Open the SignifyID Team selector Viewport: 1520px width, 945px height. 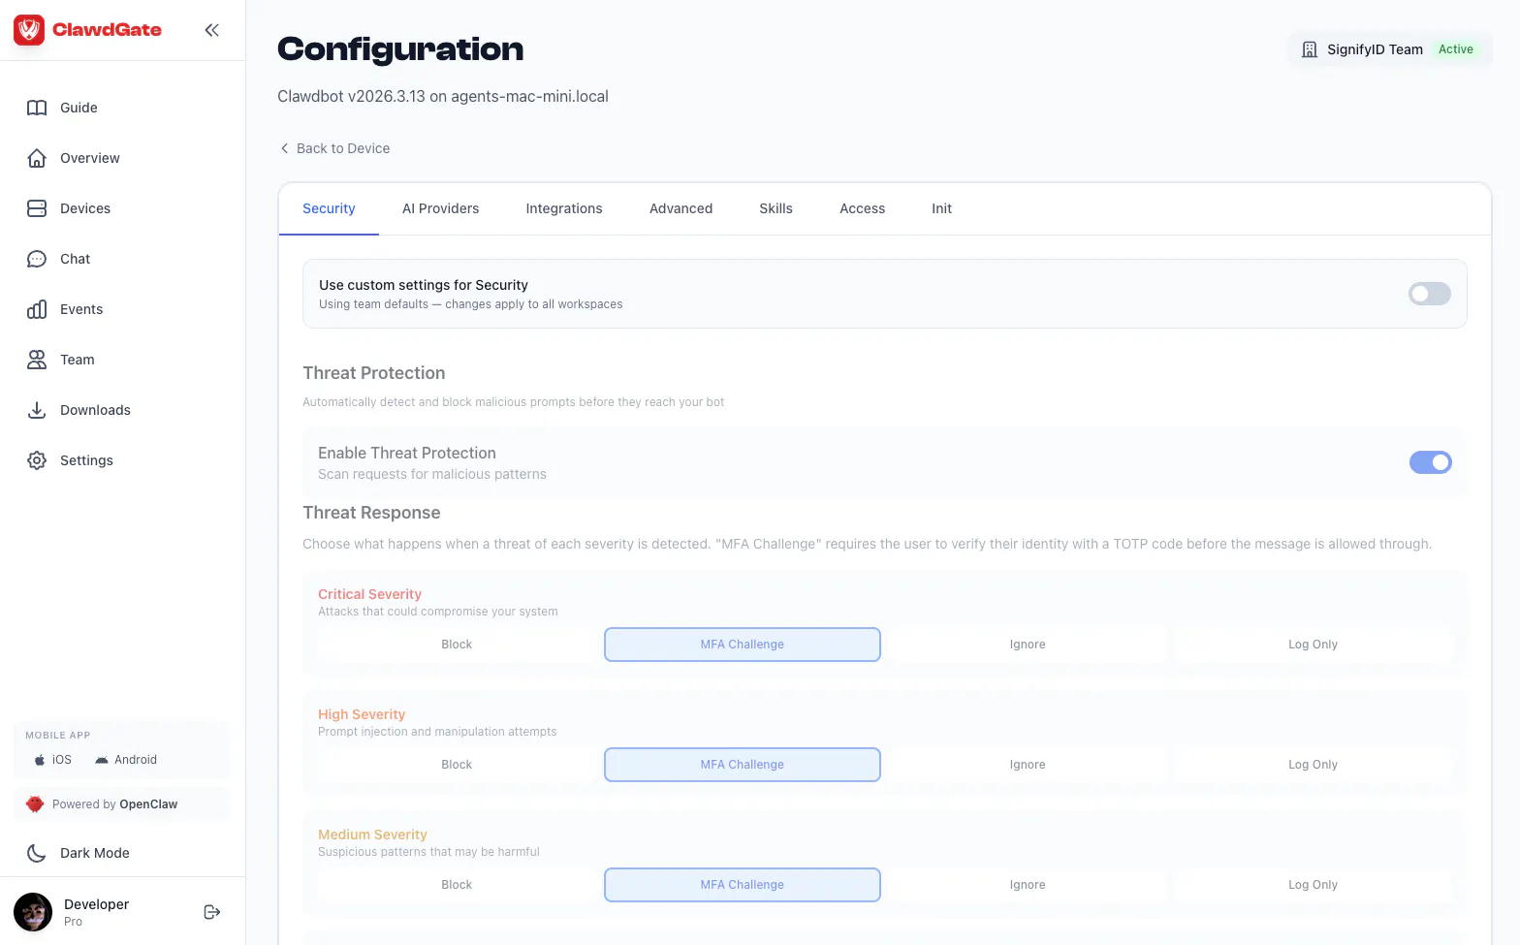point(1390,49)
